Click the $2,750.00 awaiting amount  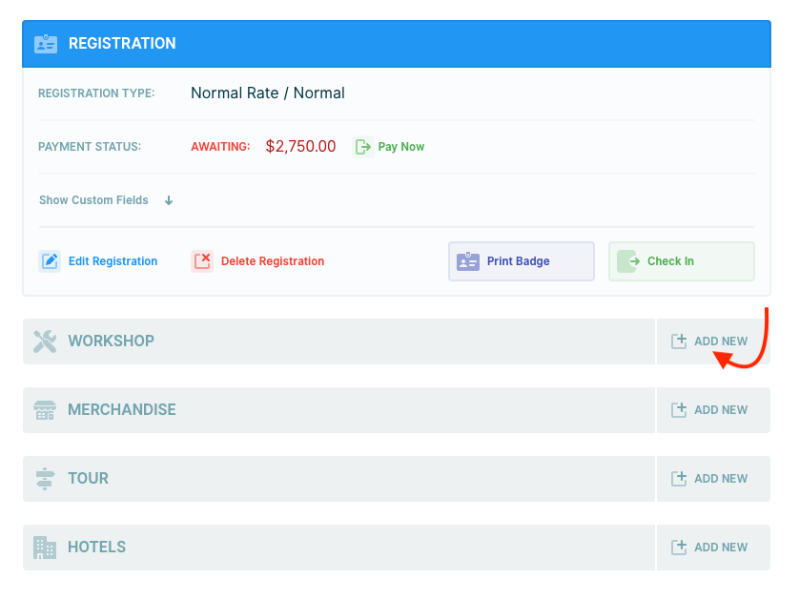[x=300, y=147]
